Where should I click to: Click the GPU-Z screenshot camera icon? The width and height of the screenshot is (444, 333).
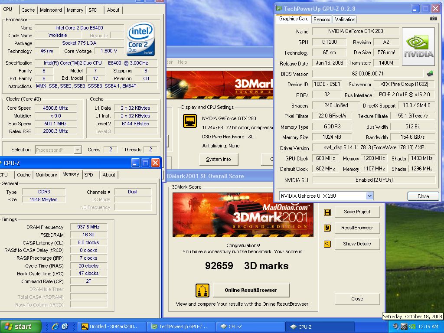(x=433, y=19)
